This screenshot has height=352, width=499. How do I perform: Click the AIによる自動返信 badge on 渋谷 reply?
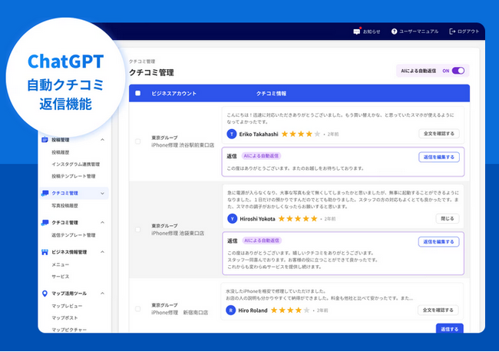coord(261,156)
